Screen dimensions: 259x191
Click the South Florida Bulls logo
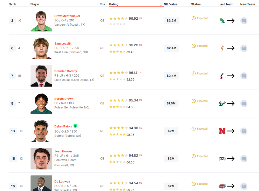(x=222, y=104)
